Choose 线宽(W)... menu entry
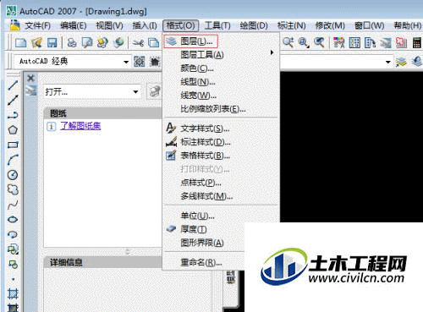This screenshot has height=312, width=423. coord(221,96)
